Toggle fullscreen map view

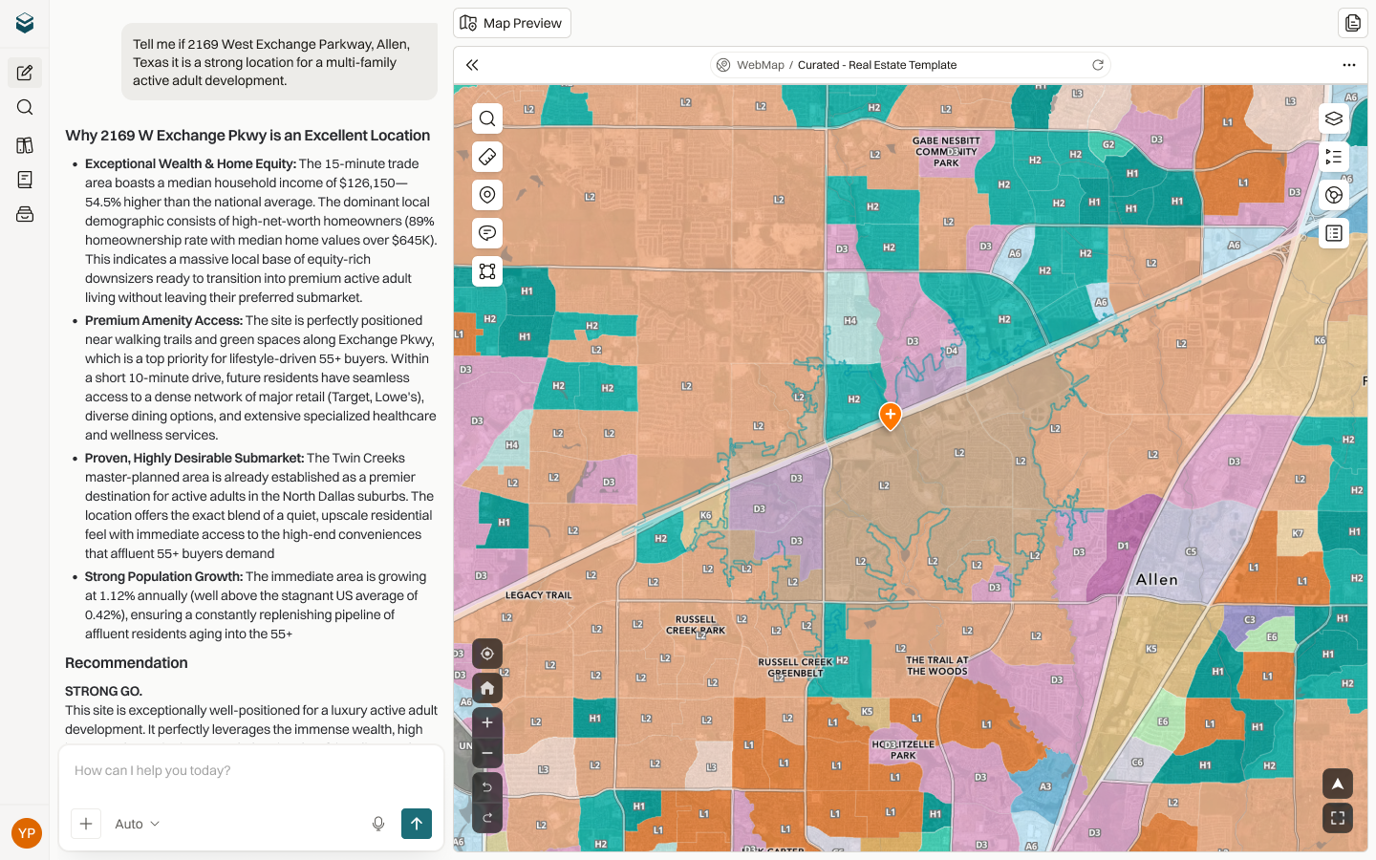(x=1338, y=818)
